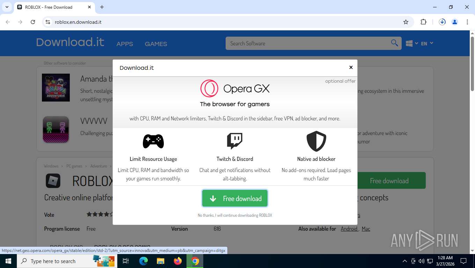View site information icon in address bar
The width and height of the screenshot is (475, 268).
[48, 22]
